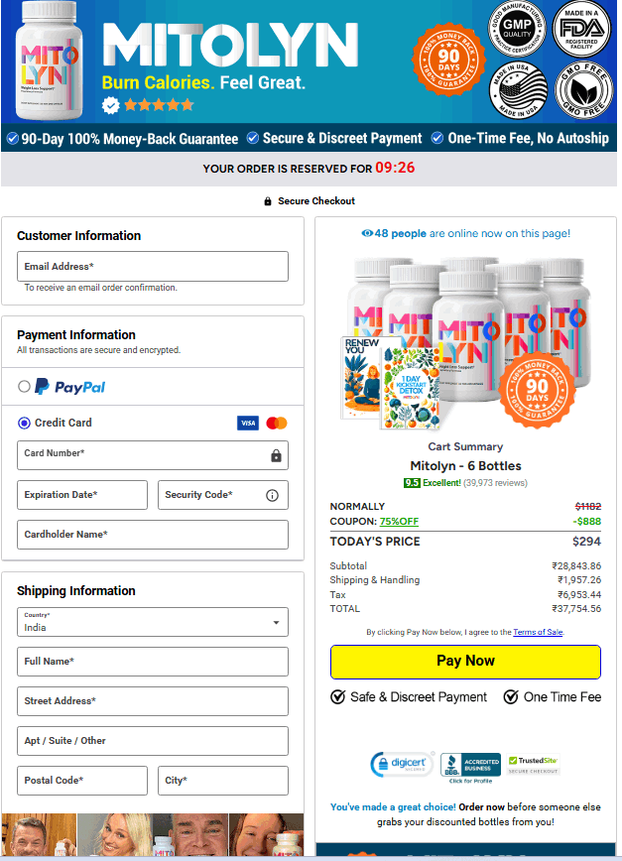622x861 pixels.
Task: Click the security code info icon
Action: tap(272, 495)
